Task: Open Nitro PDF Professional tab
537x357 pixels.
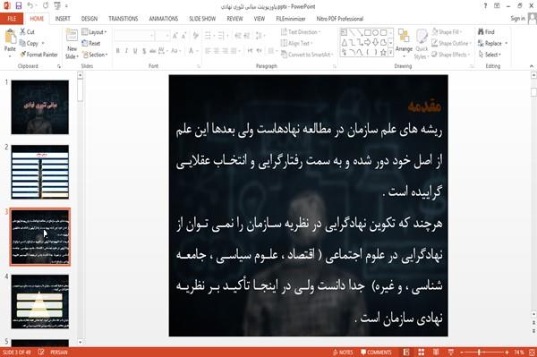Action: tap(339, 19)
